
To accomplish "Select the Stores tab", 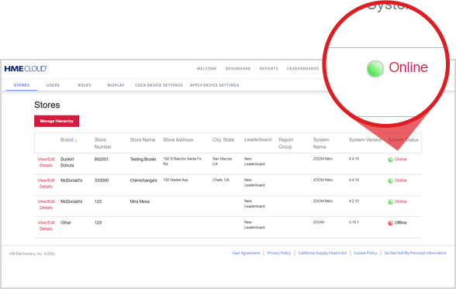I will pos(22,85).
